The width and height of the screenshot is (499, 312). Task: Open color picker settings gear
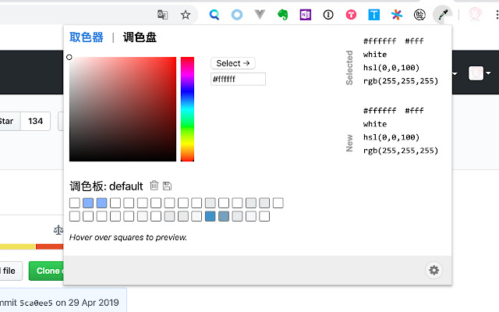tap(434, 271)
